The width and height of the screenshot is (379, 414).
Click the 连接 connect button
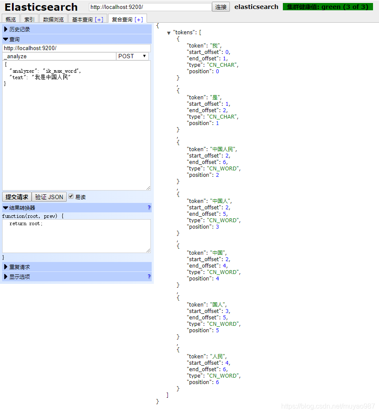tap(221, 7)
